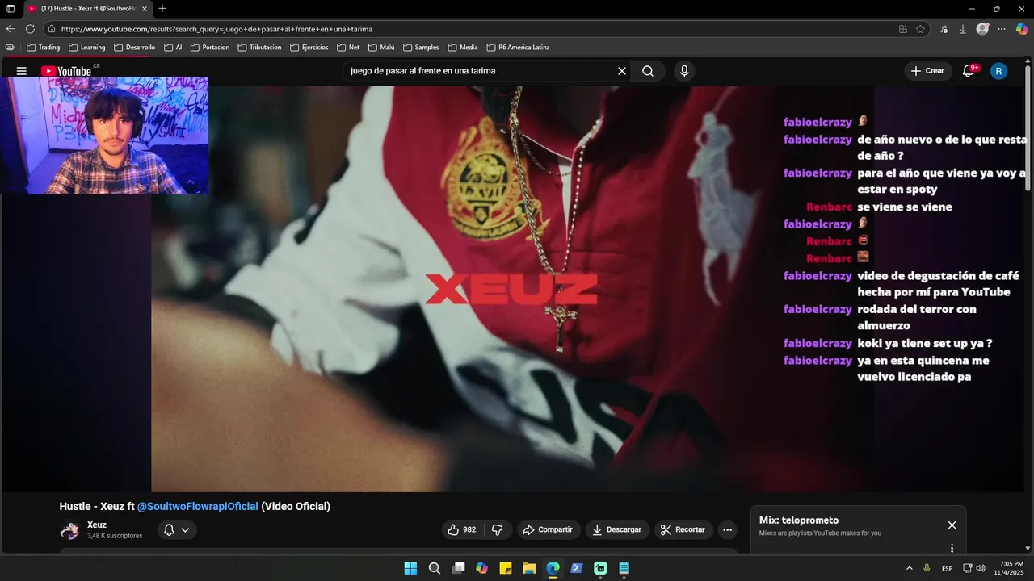Open the Media bookmarks folder
The image size is (1034, 581).
tap(463, 48)
